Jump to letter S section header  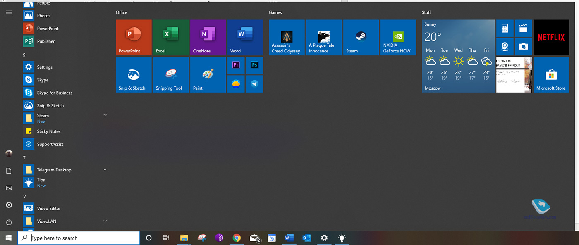click(x=24, y=55)
